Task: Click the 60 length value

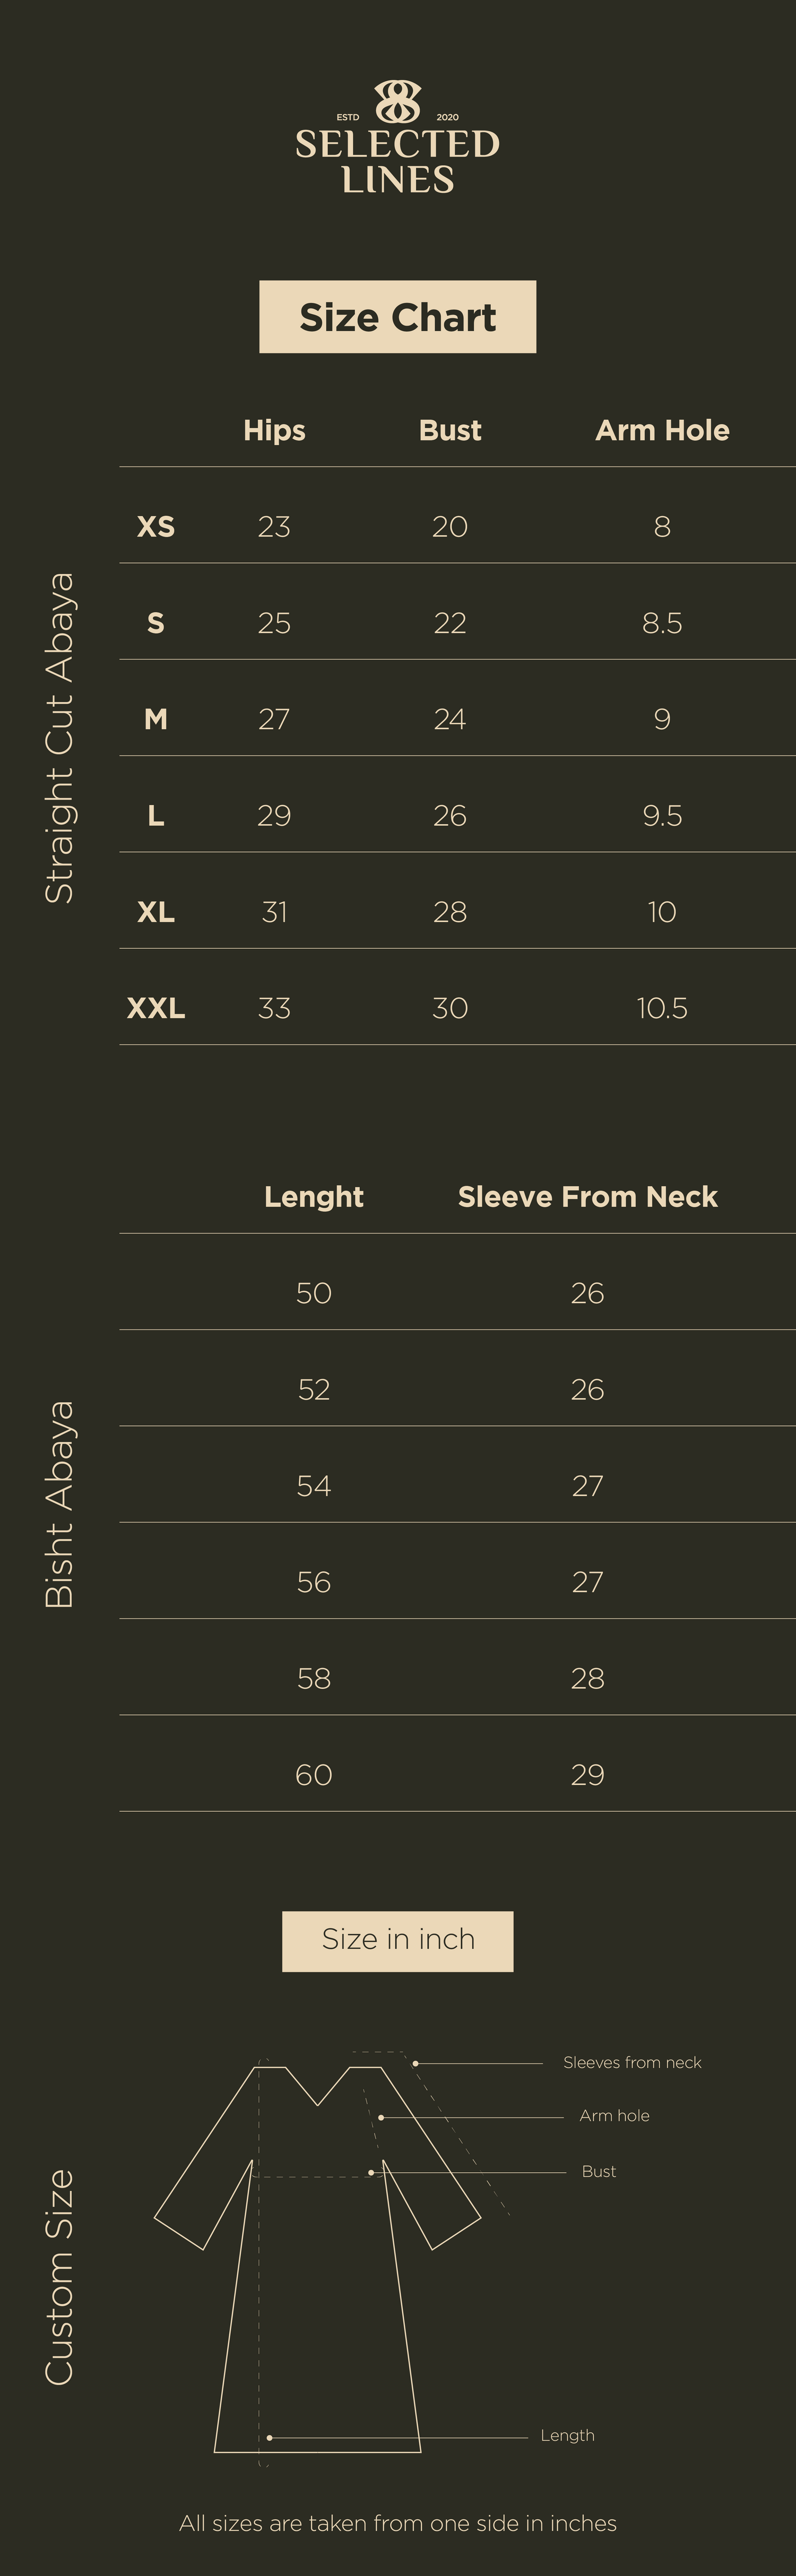Action: (313, 1775)
